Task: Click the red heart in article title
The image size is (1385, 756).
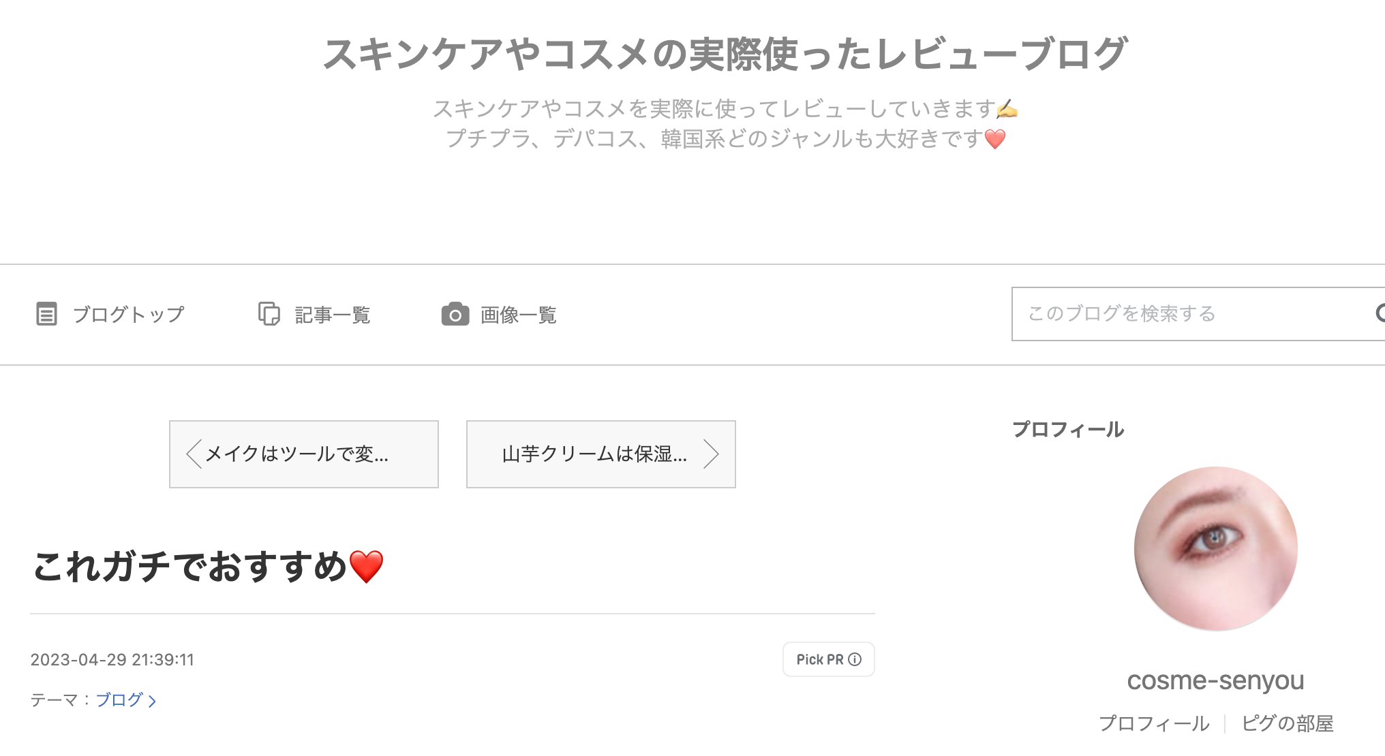Action: [366, 567]
